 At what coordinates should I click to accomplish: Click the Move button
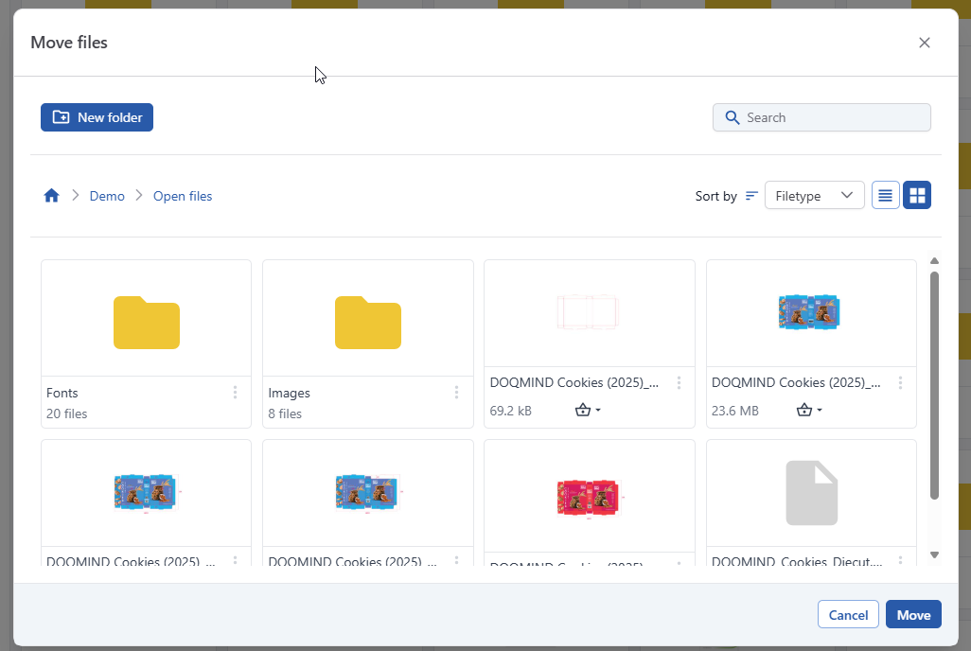tap(913, 614)
